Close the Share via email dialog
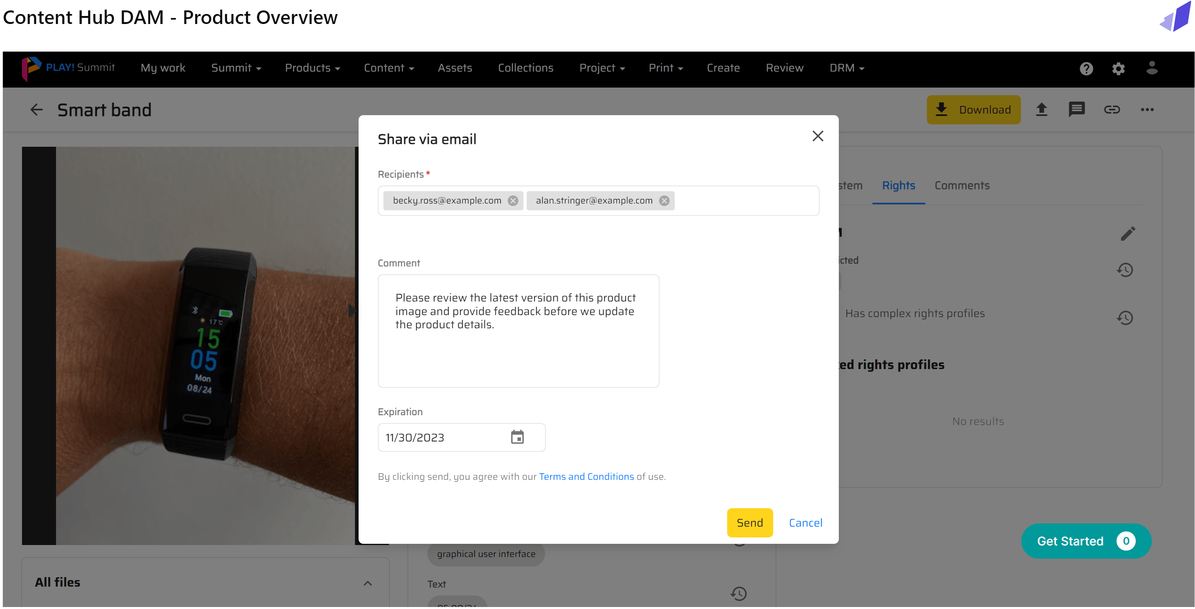Screen dimensions: 1195x609 [x=817, y=136]
